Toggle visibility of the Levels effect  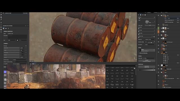pyautogui.click(x=164, y=59)
